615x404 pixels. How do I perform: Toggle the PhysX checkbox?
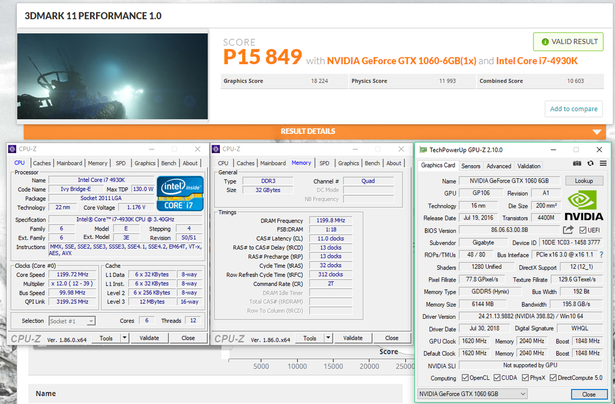click(x=526, y=378)
